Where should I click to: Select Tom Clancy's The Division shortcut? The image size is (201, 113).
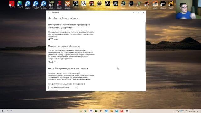pyautogui.click(x=44, y=5)
